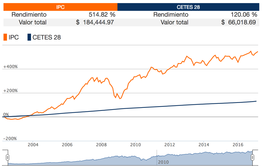Image resolution: width=262 pixels, height=166 pixels.
Task: Click the 2016 x-axis label
Action: [238, 145]
